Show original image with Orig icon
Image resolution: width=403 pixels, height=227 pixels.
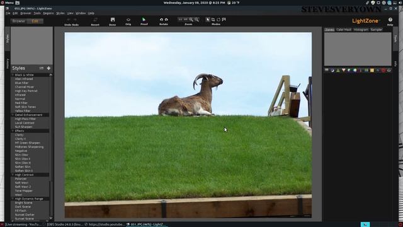(128, 20)
